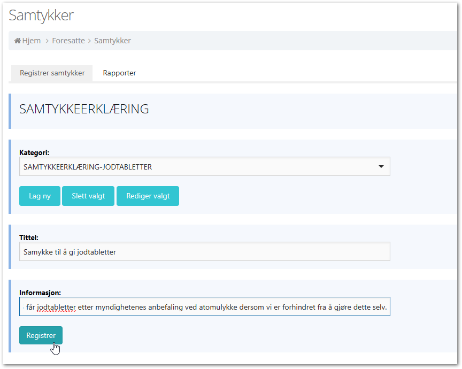Viewport: 462px width, 369px height.
Task: Click Rediger valgt button
Action: point(148,196)
